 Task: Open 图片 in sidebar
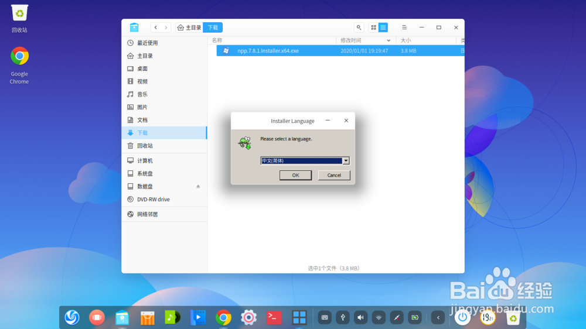(x=165, y=107)
